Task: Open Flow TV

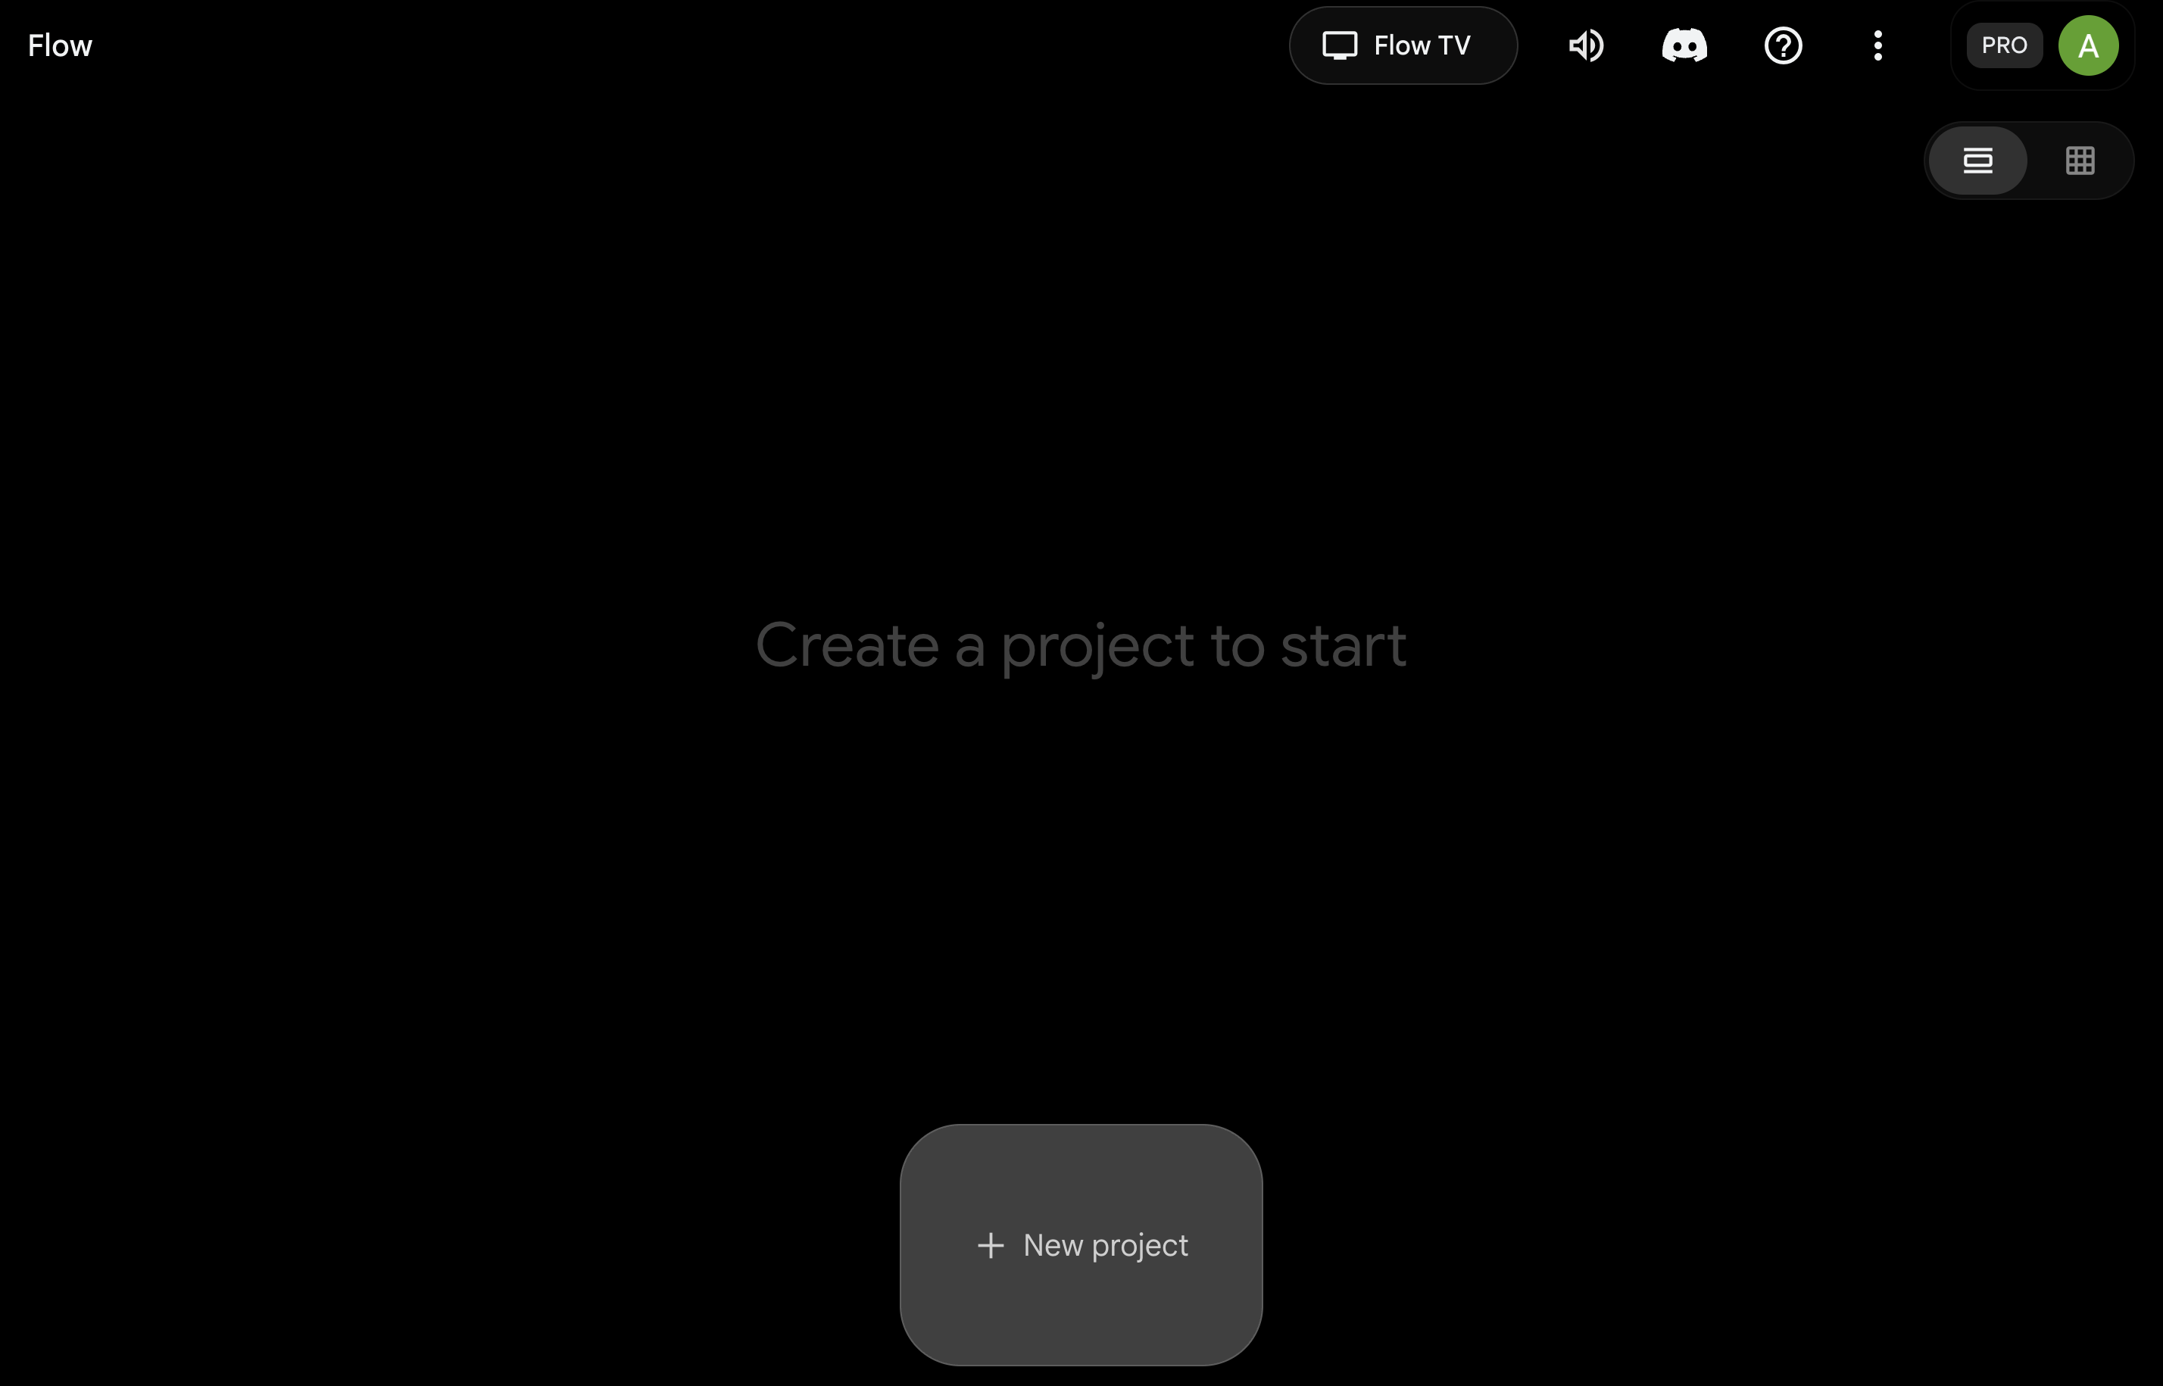Action: point(1403,45)
